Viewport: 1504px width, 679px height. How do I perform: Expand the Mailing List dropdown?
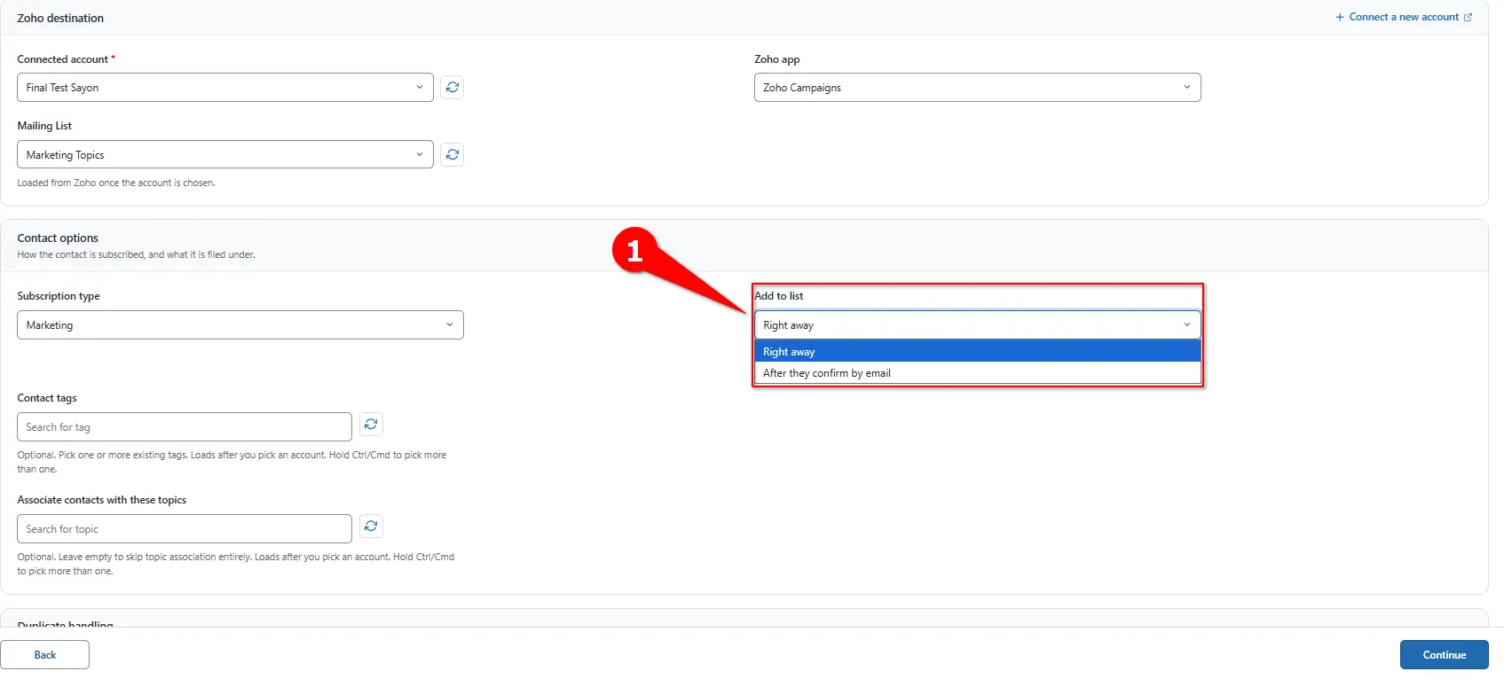pyautogui.click(x=225, y=154)
